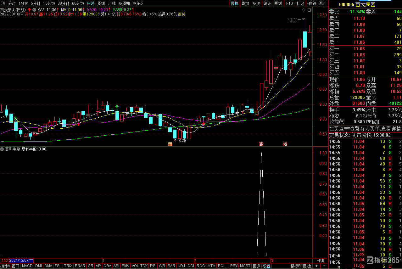Select the EMV indicator
402x269 pixels.
pyautogui.click(x=126, y=266)
